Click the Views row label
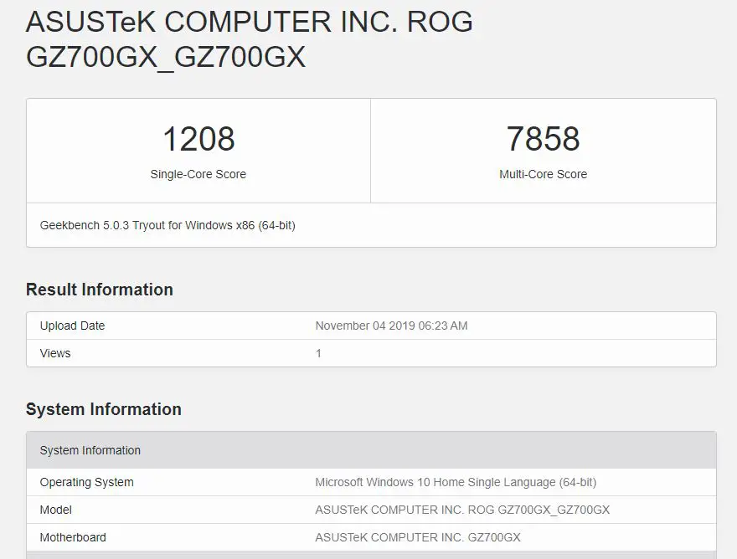The image size is (737, 559). [x=55, y=353]
